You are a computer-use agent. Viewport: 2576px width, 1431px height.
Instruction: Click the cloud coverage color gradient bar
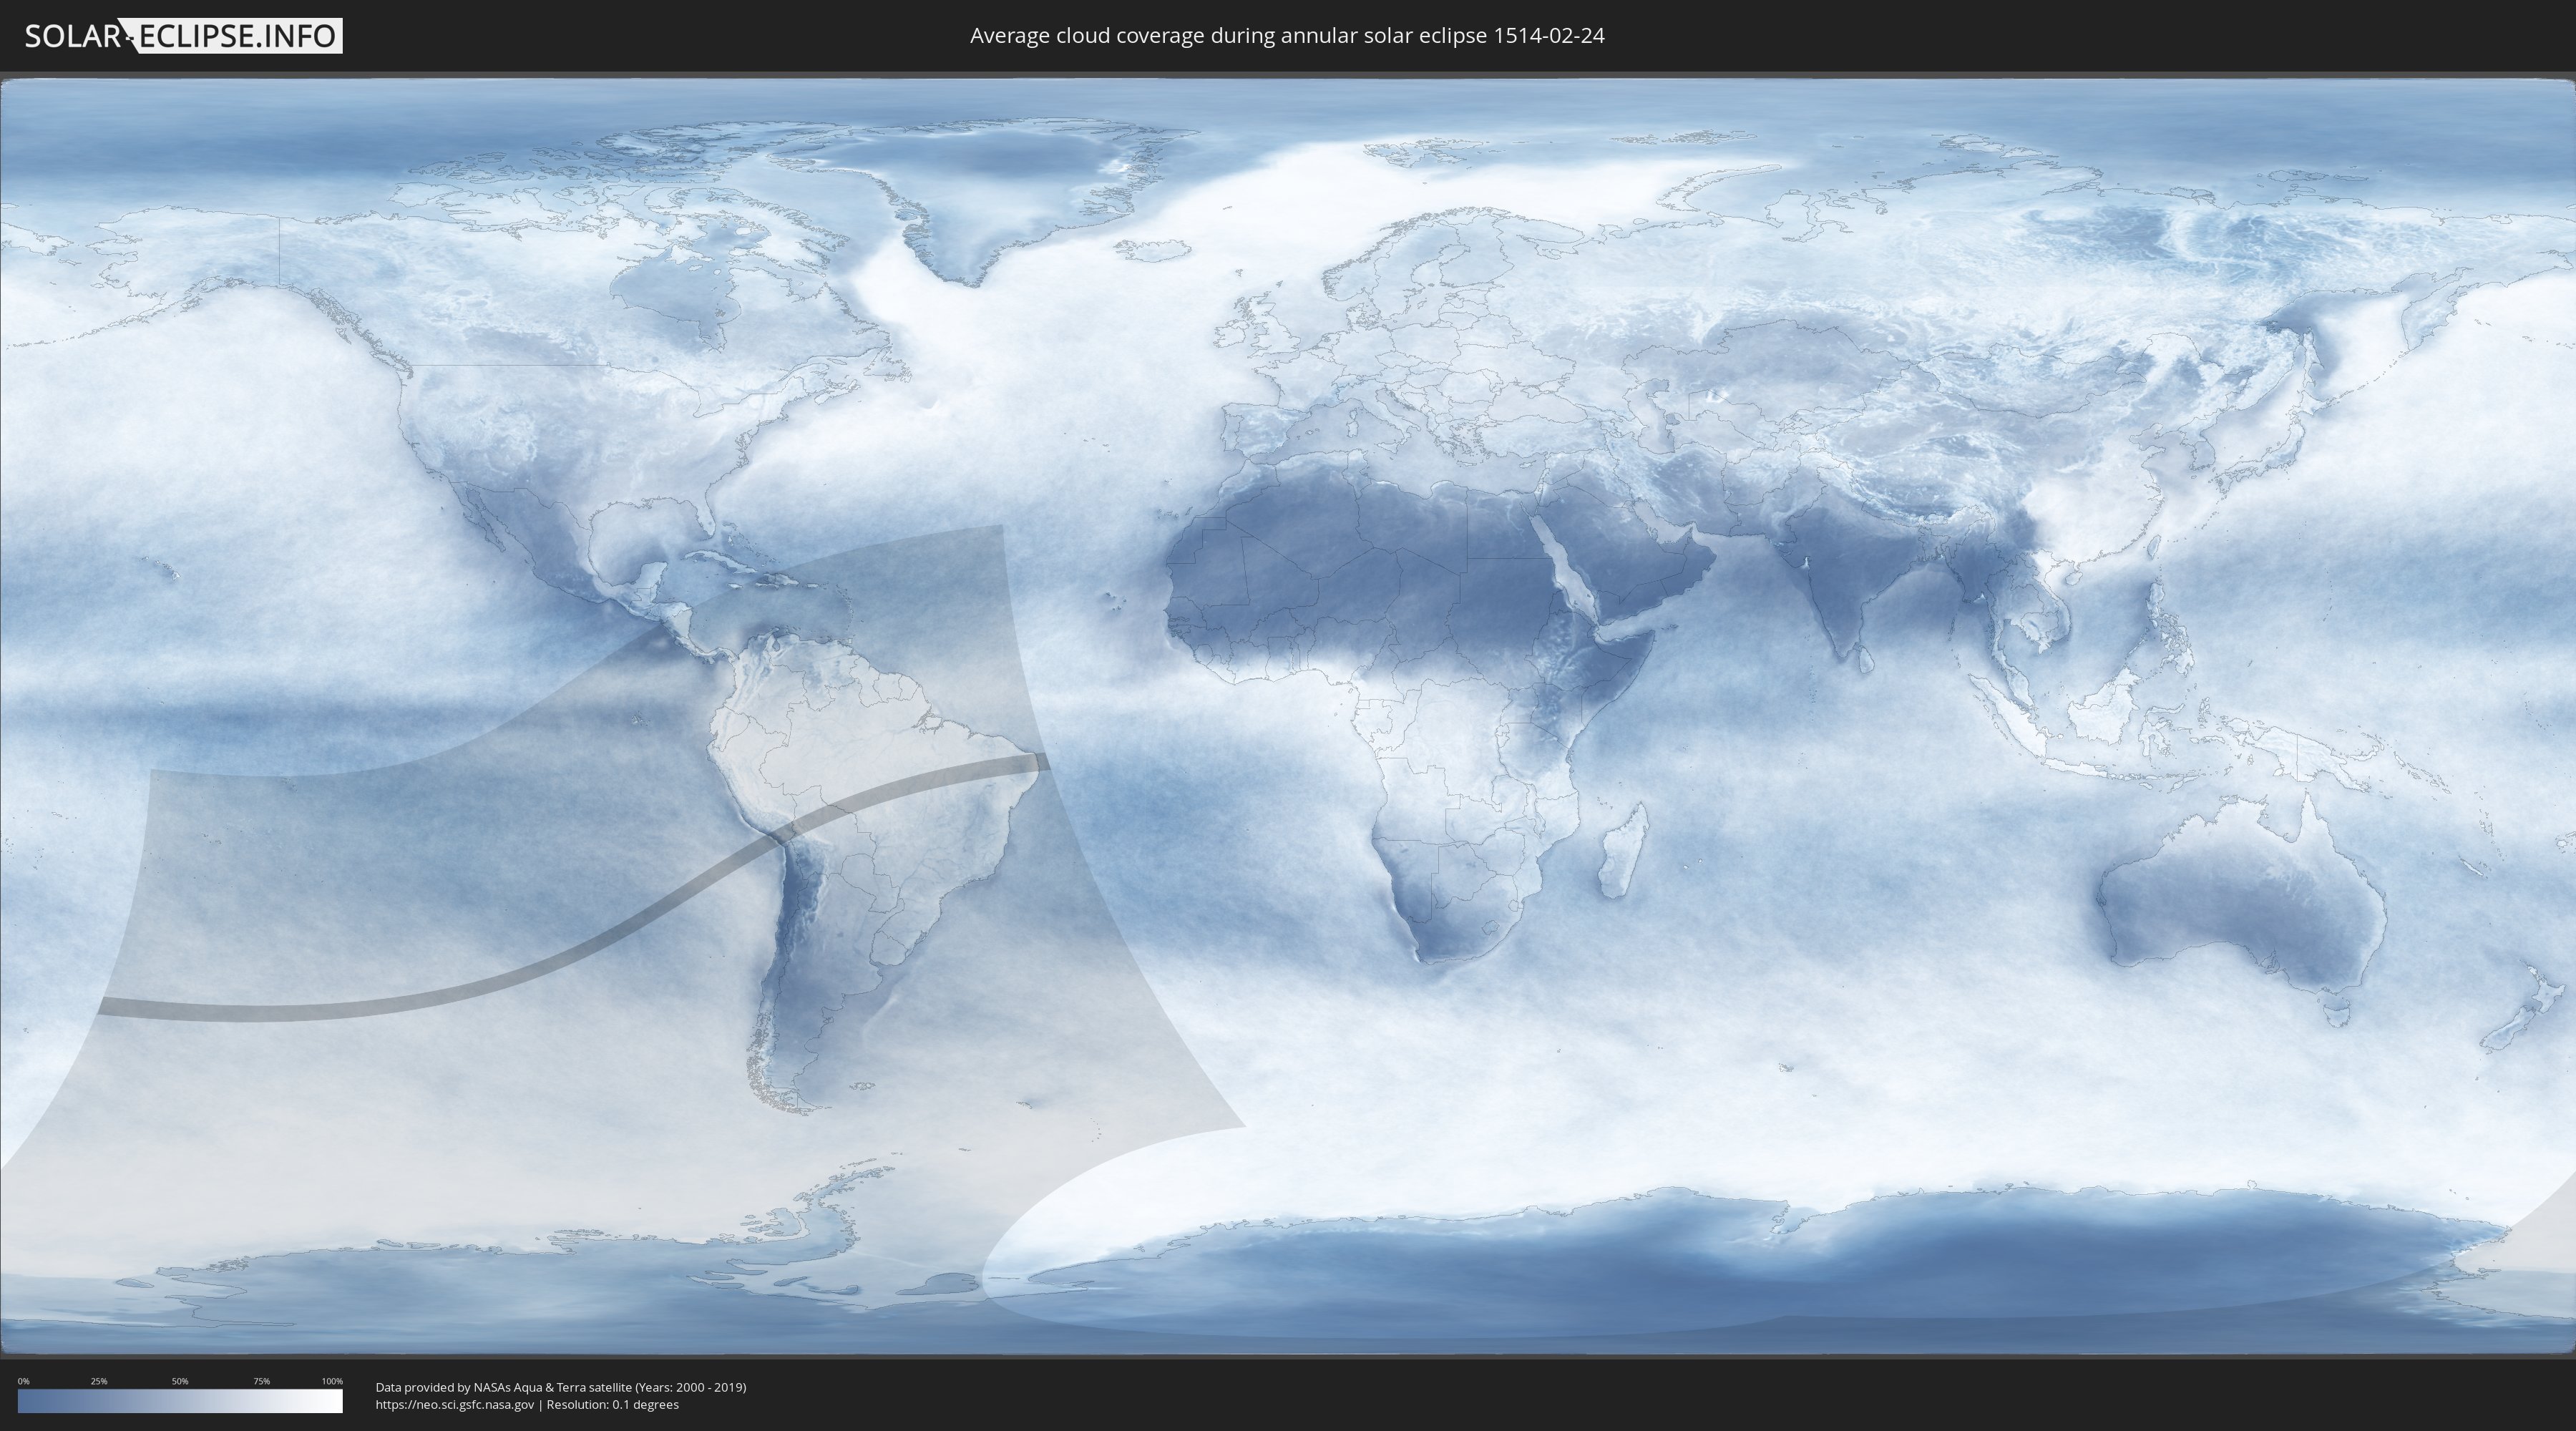[180, 1401]
